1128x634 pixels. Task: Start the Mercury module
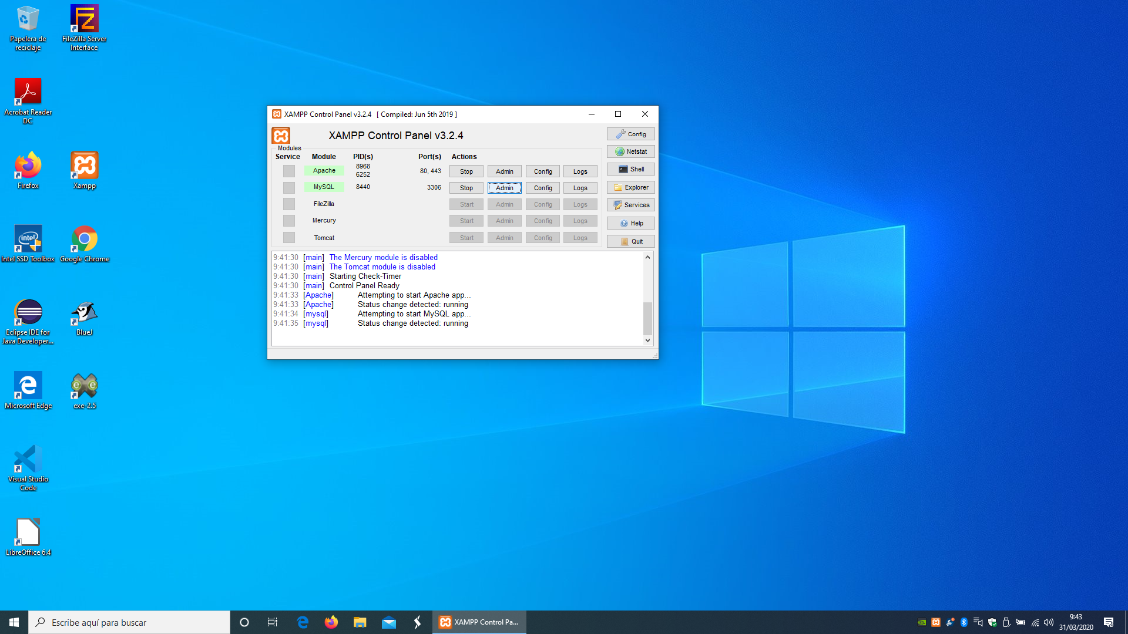pyautogui.click(x=466, y=221)
